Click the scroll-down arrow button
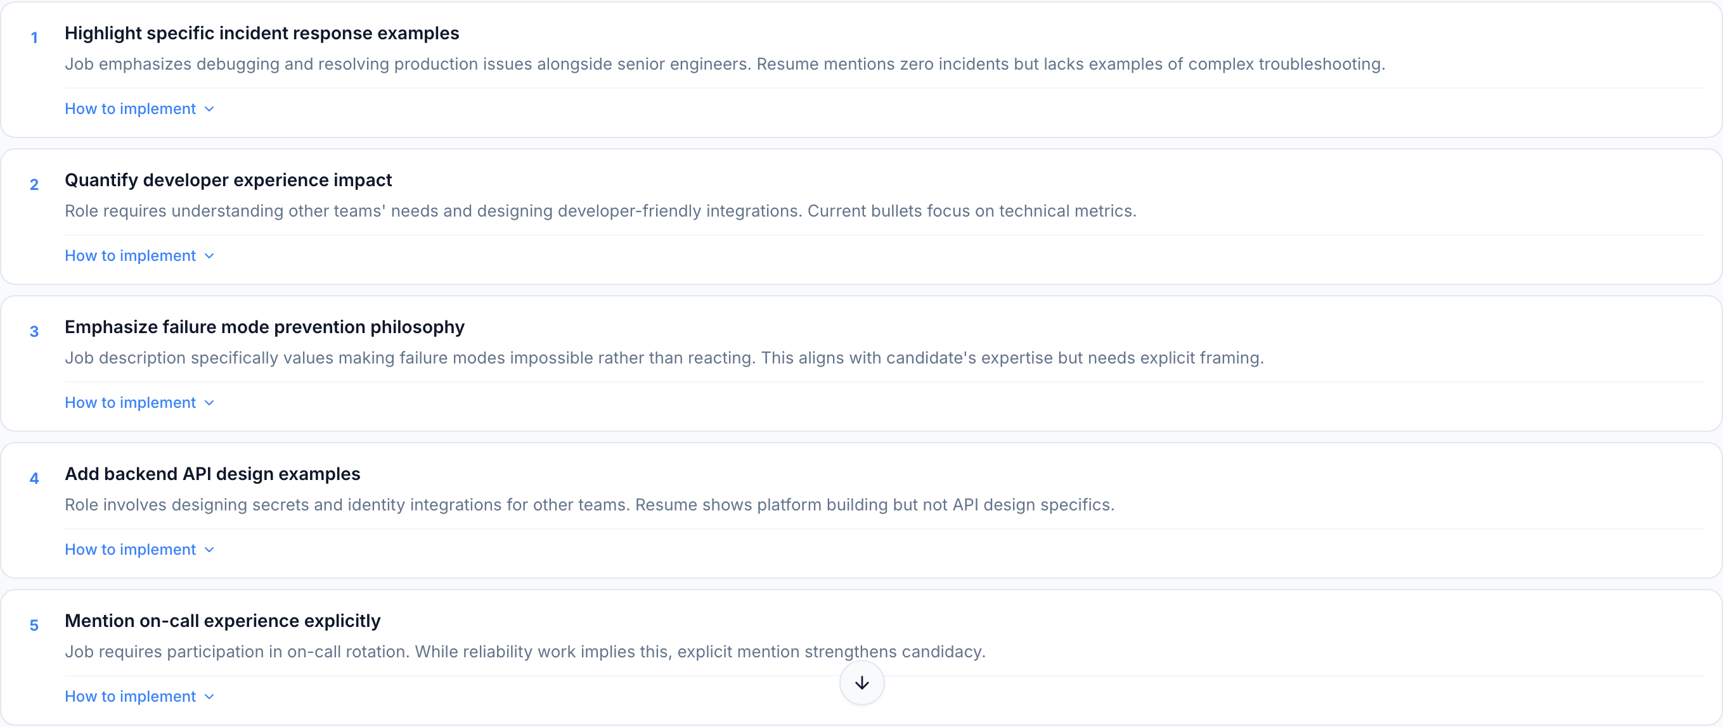 coord(861,682)
